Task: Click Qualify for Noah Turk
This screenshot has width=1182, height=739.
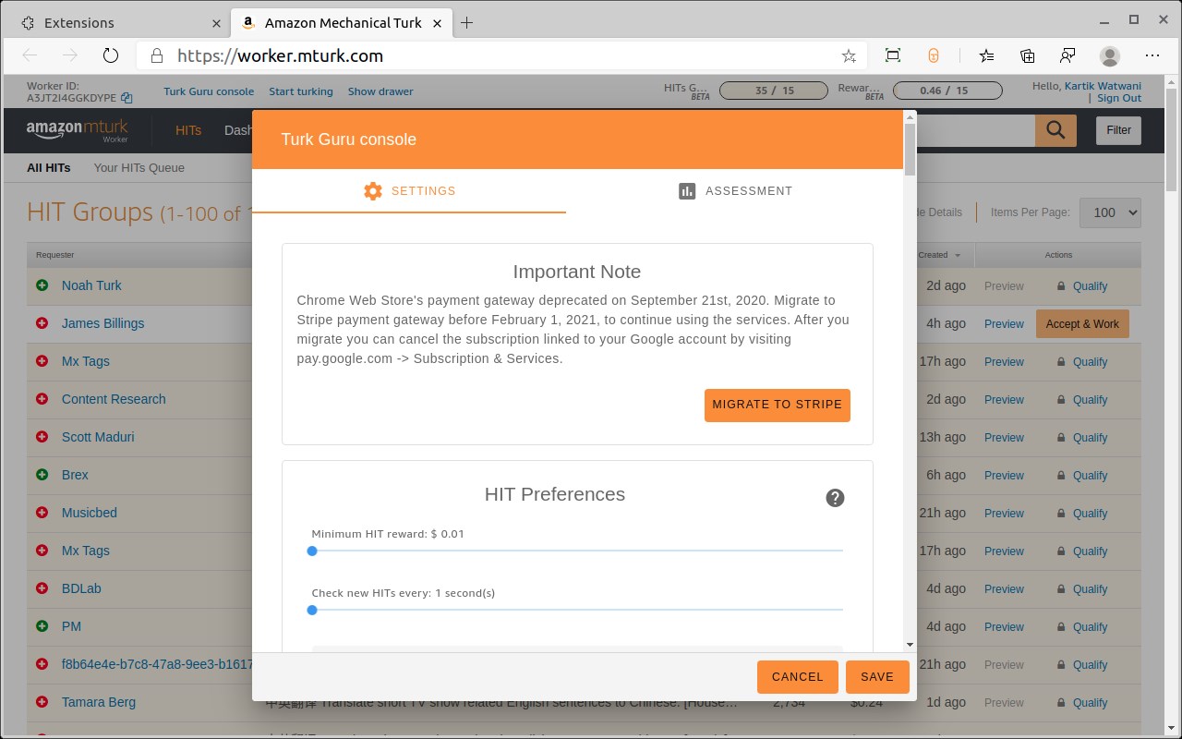Action: point(1090,286)
